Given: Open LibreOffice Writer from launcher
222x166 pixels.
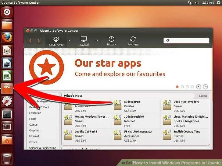Looking at the screenshot, I should point(7,63).
